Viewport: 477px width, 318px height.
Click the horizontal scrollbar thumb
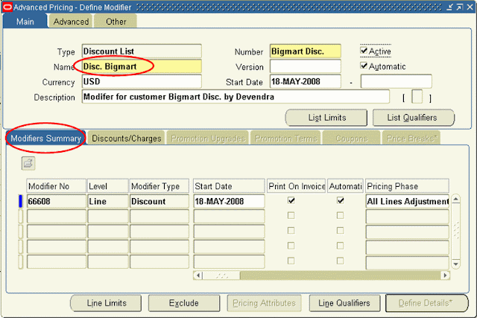(x=221, y=276)
